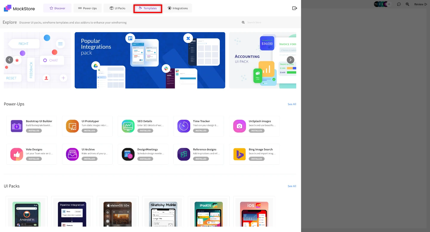This screenshot has height=232, width=430.
Task: Click the INSTALLED badge under DesignMeetings
Action: 145,159
